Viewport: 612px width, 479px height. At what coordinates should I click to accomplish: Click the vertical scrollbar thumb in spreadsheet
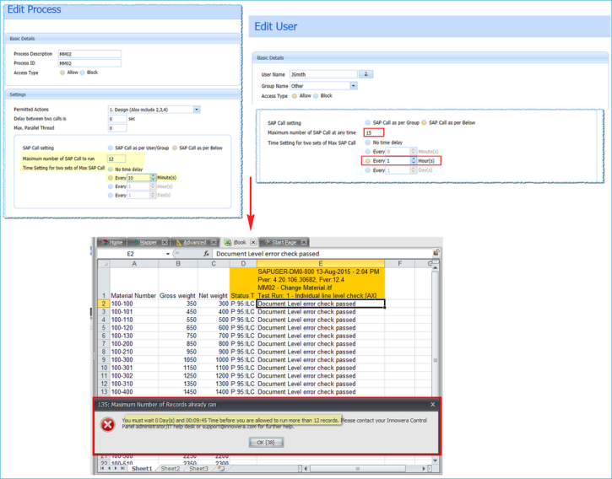pyautogui.click(x=436, y=360)
